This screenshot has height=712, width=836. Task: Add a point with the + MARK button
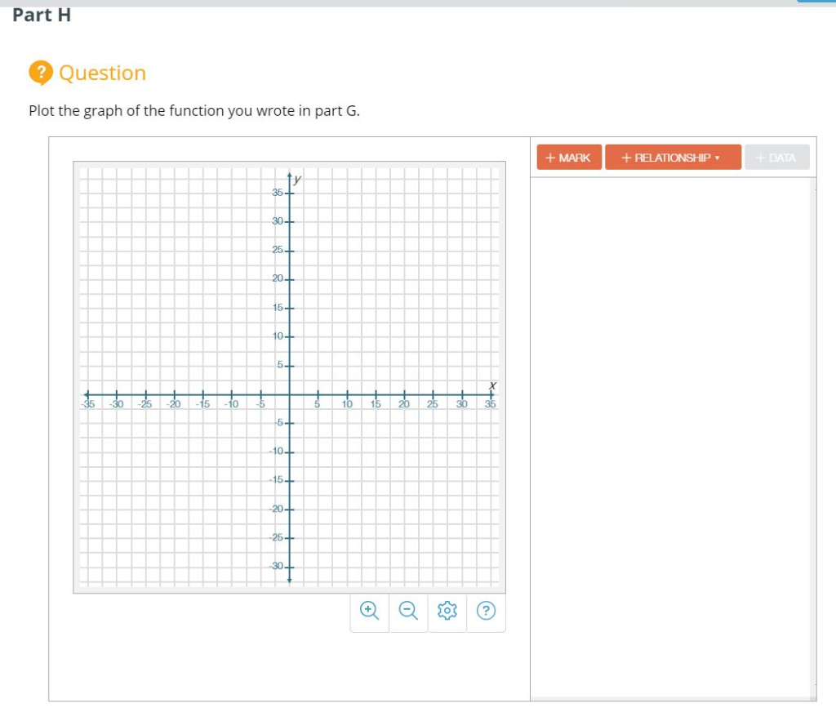[x=568, y=156]
